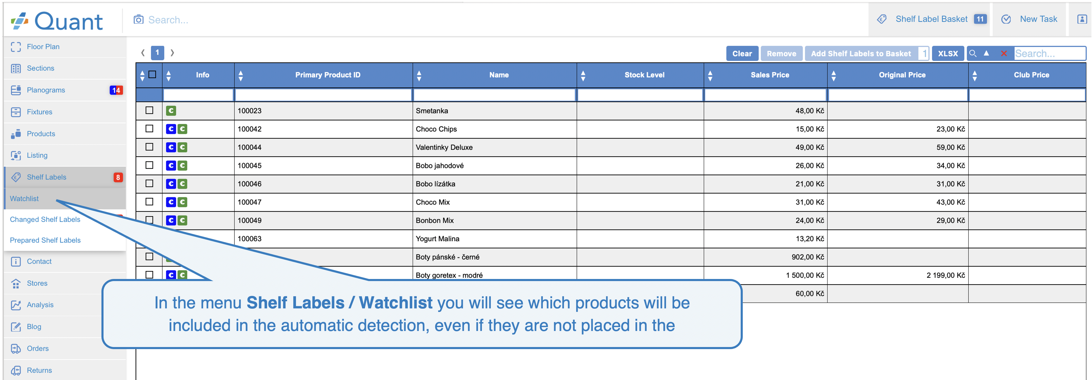Open Changed Shelf Labels submenu item
1092x380 pixels.
(x=45, y=220)
